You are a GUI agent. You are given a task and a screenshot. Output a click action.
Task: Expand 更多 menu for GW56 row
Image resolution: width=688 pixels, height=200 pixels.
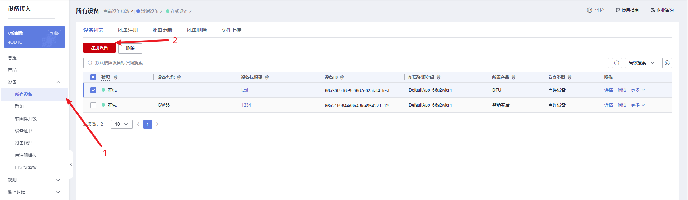click(637, 105)
